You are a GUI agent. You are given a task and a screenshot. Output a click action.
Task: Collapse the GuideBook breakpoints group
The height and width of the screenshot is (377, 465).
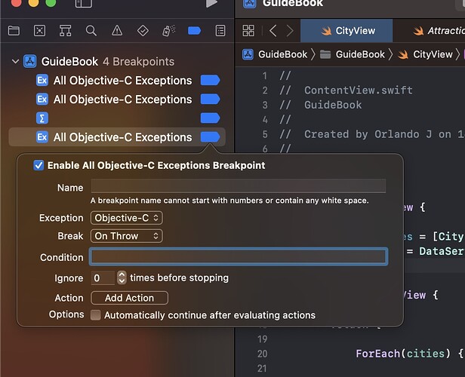[15, 62]
